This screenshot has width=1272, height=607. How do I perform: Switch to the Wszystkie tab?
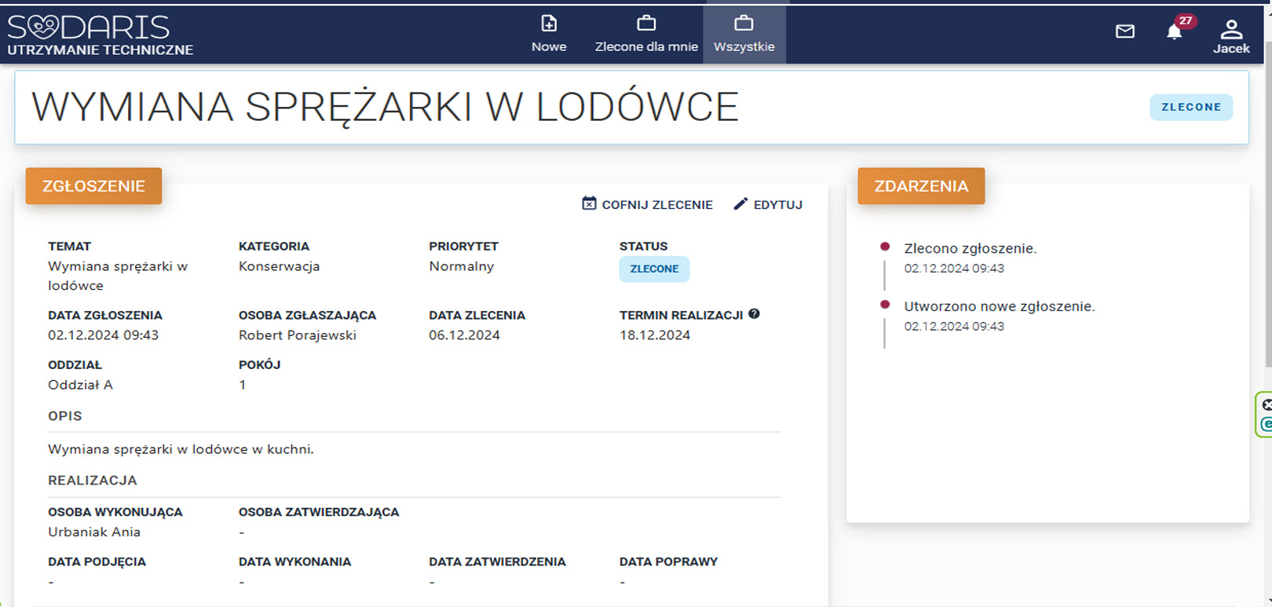tap(744, 35)
